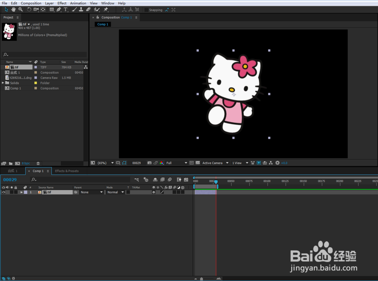Select the Clone Stamp tool
The width and height of the screenshot is (378, 281).
(81, 9)
